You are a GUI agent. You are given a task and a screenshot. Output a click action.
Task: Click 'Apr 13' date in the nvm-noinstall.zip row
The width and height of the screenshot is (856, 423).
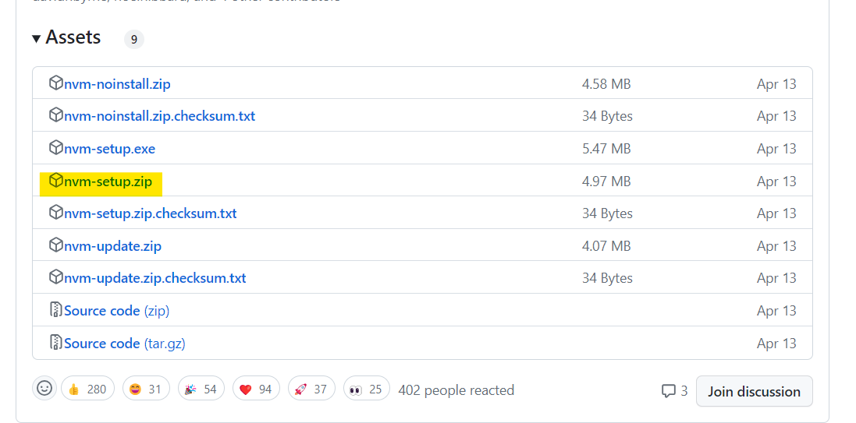(x=776, y=84)
